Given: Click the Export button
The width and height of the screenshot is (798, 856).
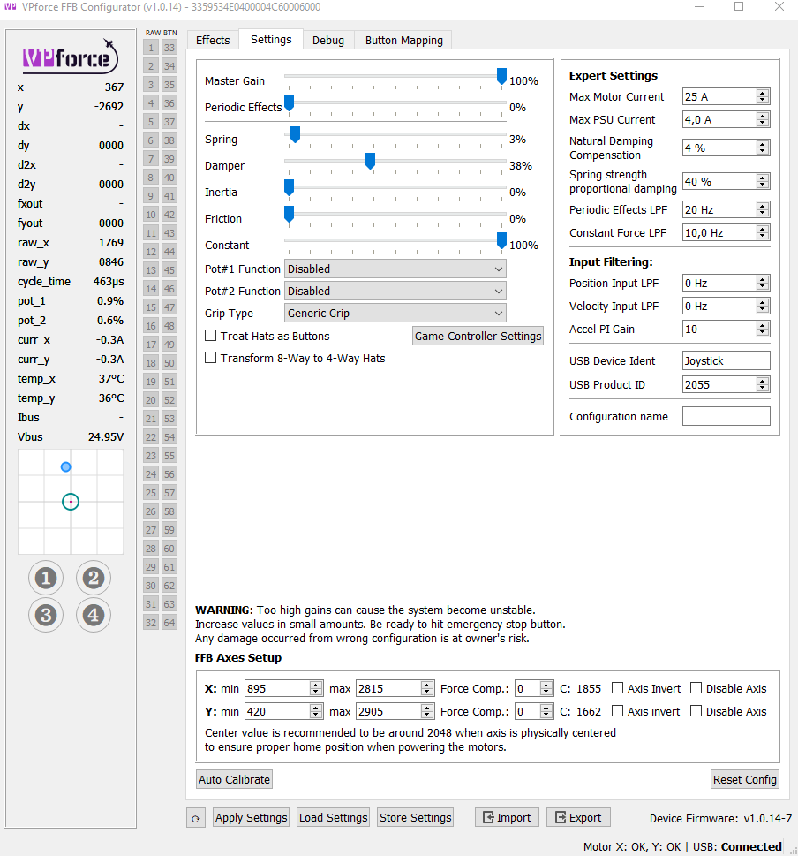Looking at the screenshot, I should pos(578,818).
